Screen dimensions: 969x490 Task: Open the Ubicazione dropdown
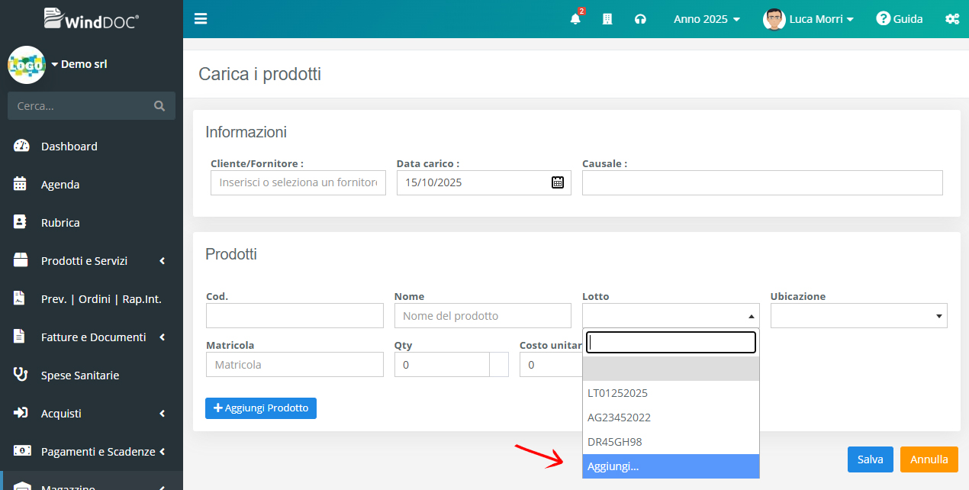point(858,315)
